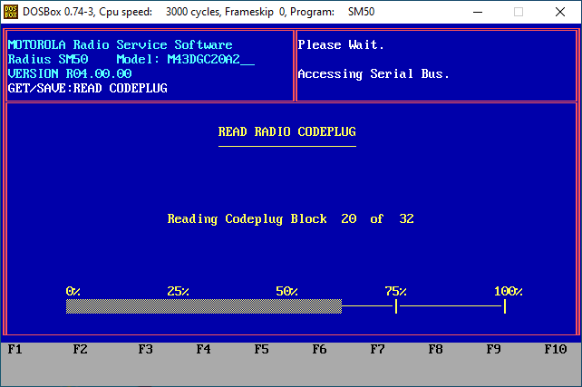Click the F1 function key label

pos(15,349)
